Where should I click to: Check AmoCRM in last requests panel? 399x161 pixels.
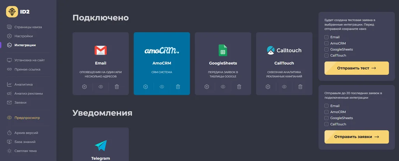coord(327,112)
